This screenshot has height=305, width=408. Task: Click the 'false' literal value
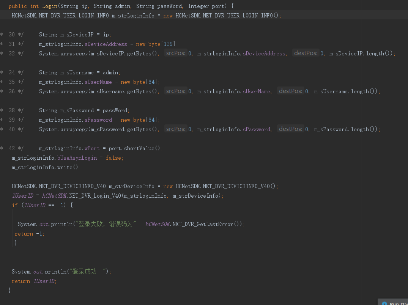point(113,158)
